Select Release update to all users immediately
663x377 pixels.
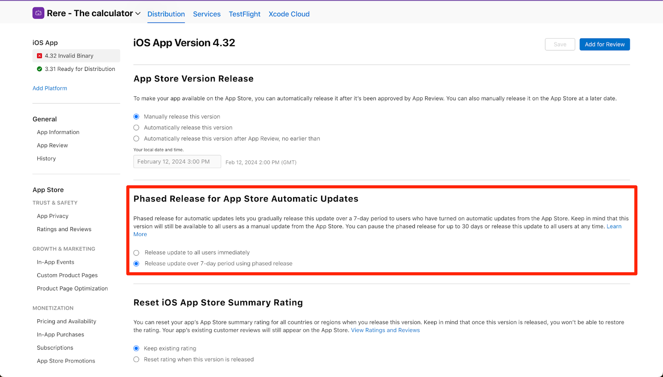(x=136, y=253)
